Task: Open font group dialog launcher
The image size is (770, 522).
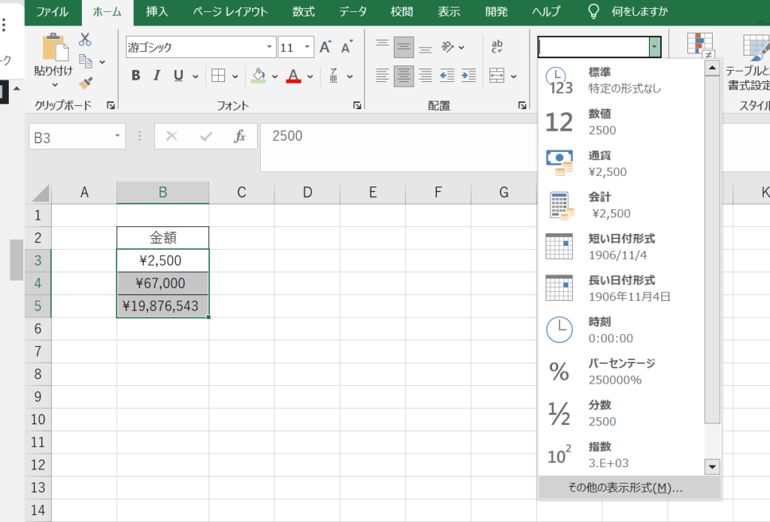Action: point(357,105)
